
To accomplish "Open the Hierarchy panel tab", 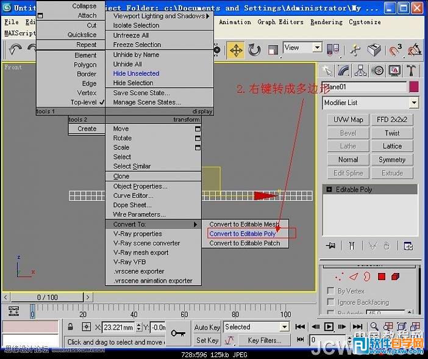I will (x=362, y=70).
